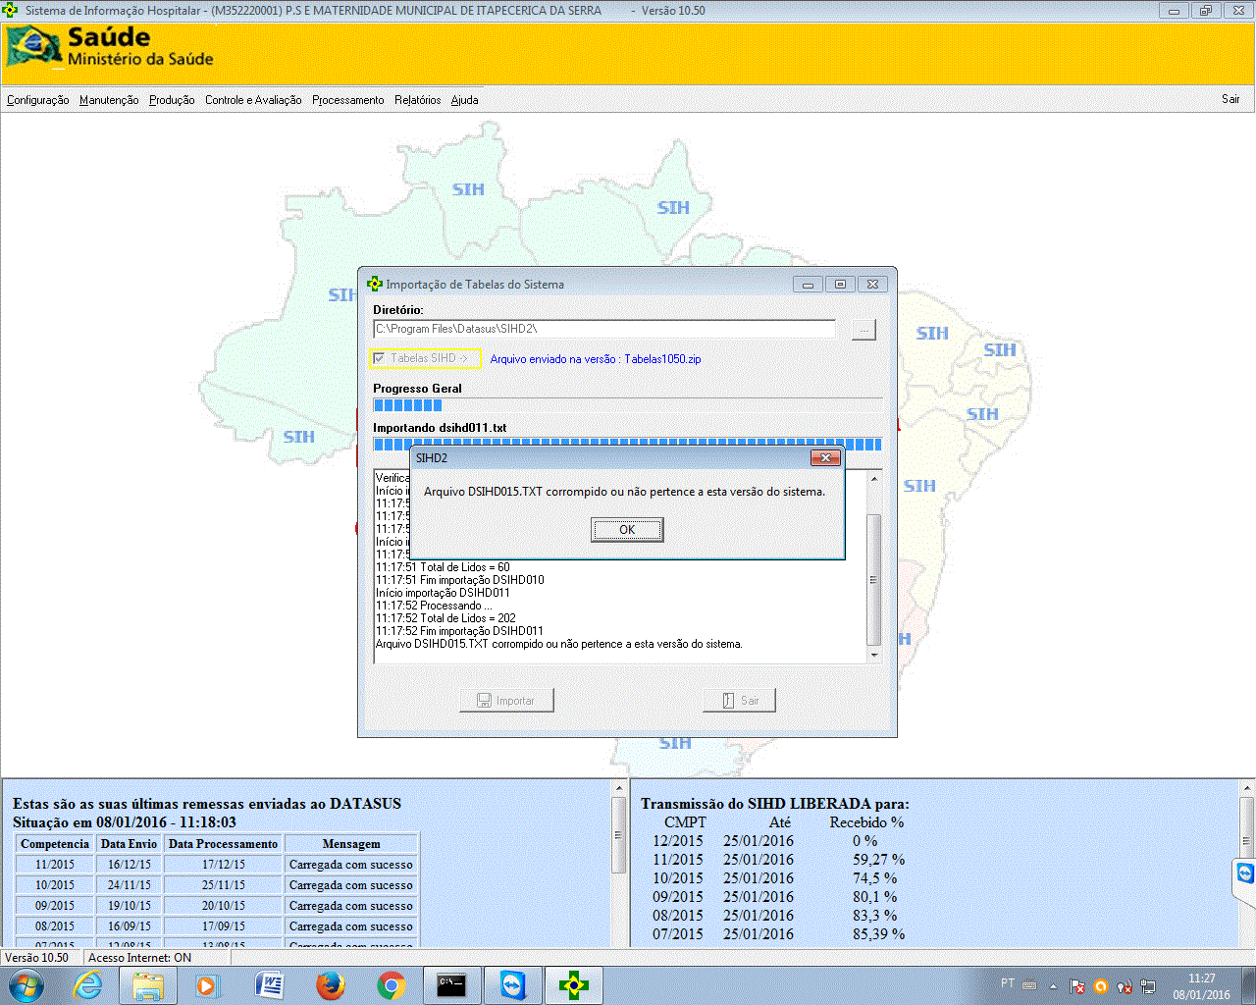The image size is (1256, 1005).
Task: Toggle the Tabelas SIHD checkbox
Action: [380, 359]
